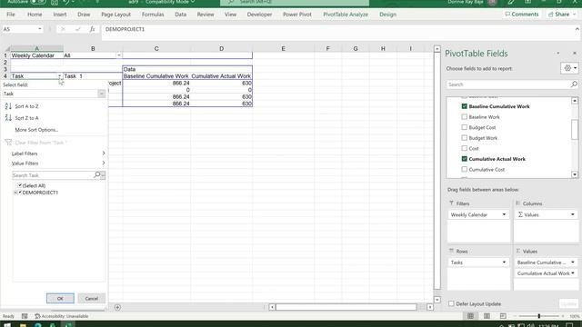Image resolution: width=582 pixels, height=327 pixels.
Task: Toggle the DEMOPROJECT1 checkbox
Action: click(x=20, y=193)
